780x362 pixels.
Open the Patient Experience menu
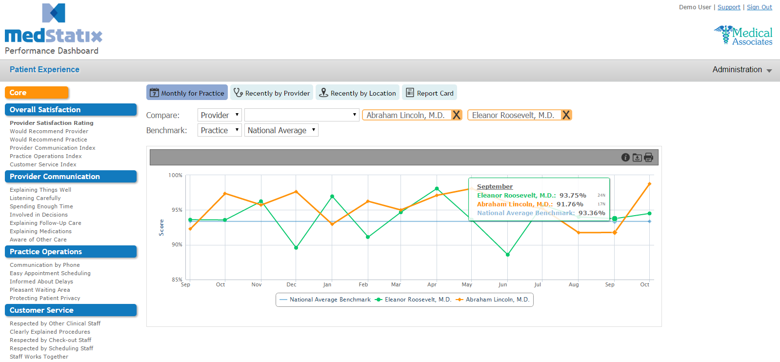pyautogui.click(x=44, y=70)
